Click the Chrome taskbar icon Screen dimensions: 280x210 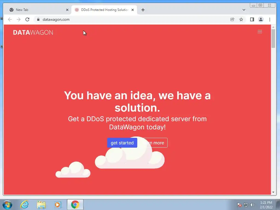click(x=75, y=205)
